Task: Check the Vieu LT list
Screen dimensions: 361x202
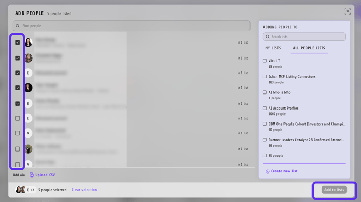Action: [x=265, y=61]
